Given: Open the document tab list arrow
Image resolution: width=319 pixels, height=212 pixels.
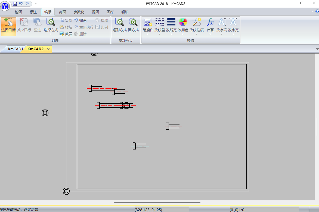Looking at the screenshot, I should click(317, 49).
